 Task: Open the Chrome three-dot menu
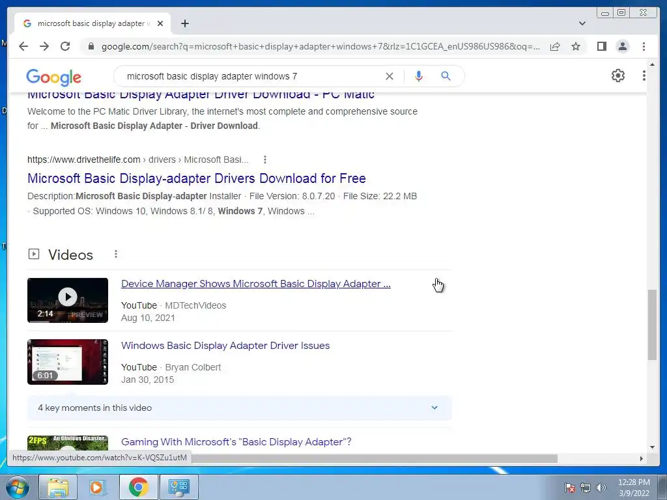click(x=644, y=46)
